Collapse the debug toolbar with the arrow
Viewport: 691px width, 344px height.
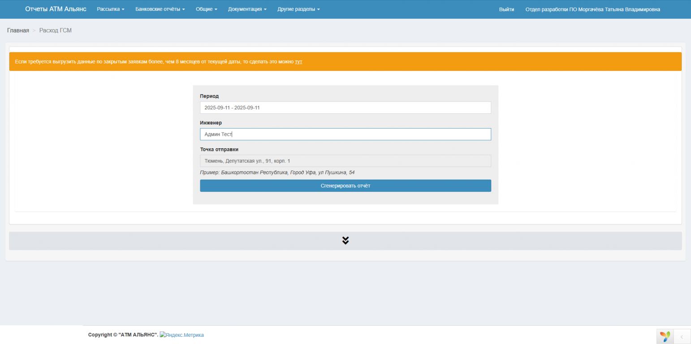point(682,336)
